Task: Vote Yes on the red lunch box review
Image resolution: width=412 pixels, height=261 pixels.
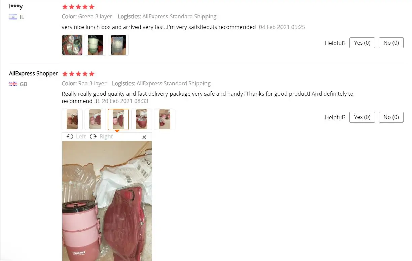Action: (x=362, y=117)
